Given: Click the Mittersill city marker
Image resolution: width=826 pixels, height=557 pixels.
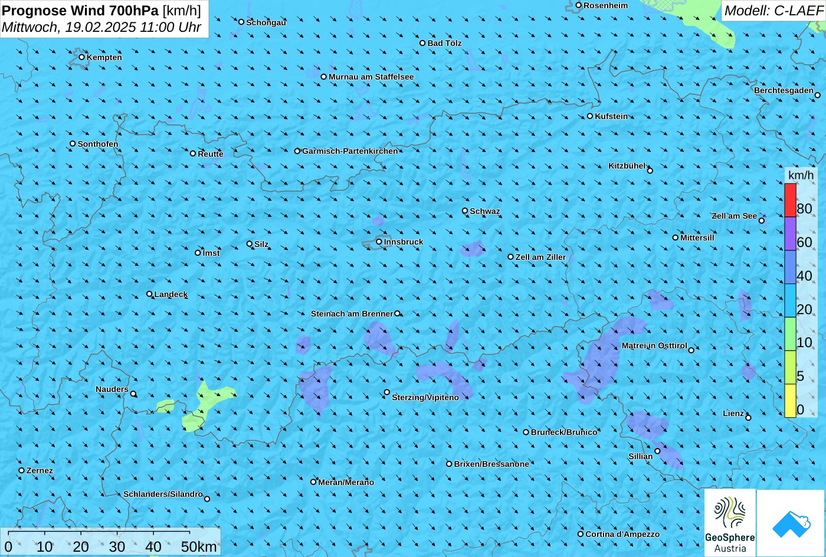Looking at the screenshot, I should [x=676, y=238].
